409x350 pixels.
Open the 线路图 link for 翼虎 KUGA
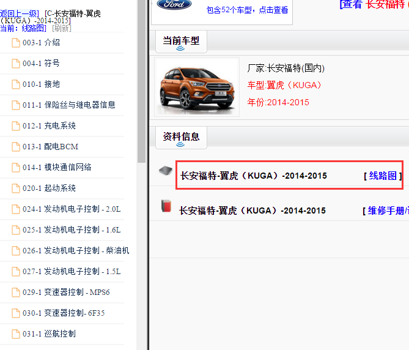click(383, 176)
